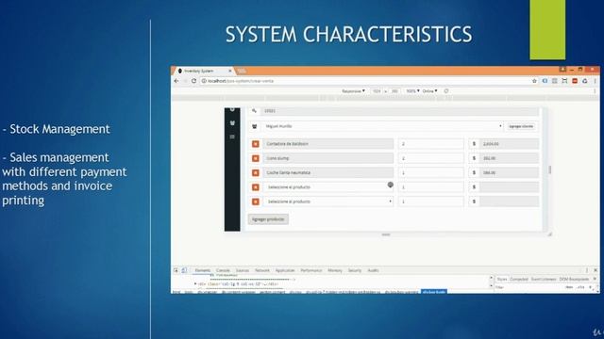Screen dimensions: 604x339
Task: Click the list icon in the dark sidebar
Action: tap(232, 137)
